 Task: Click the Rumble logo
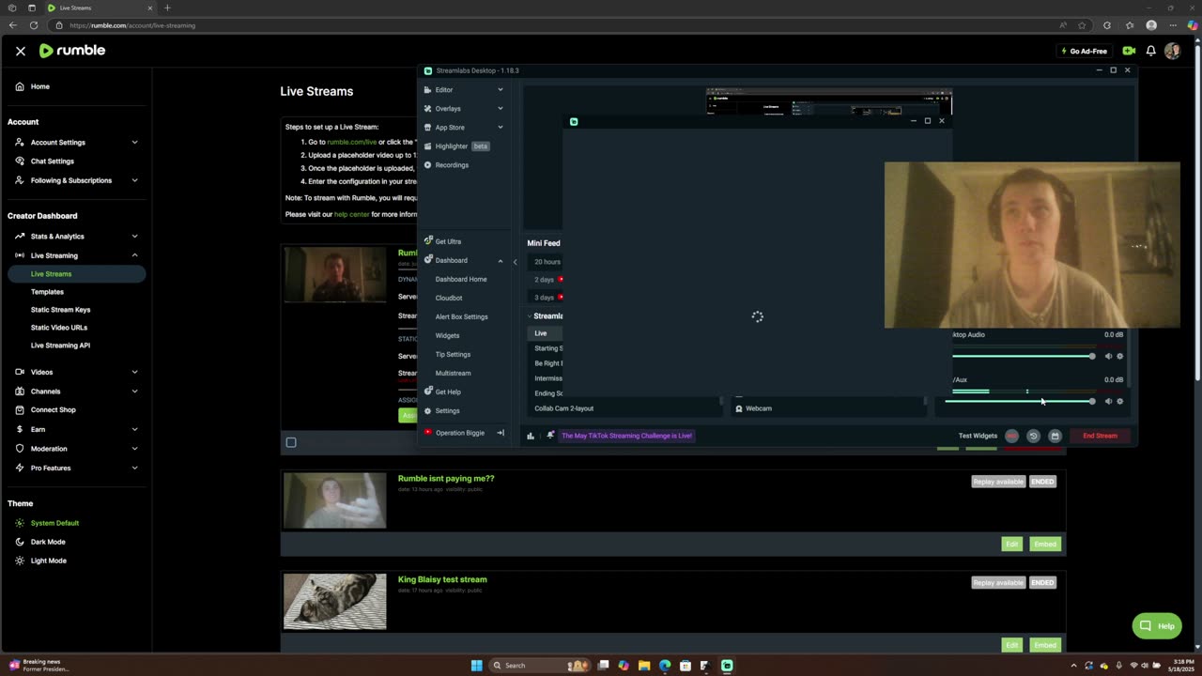[72, 51]
